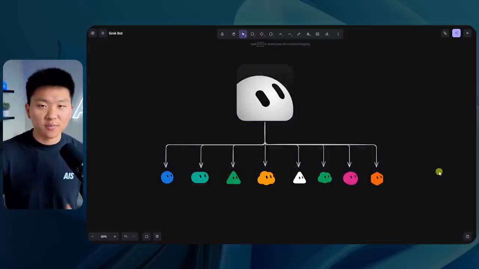479x269 pixels.
Task: Start a call with the phone icon
Action: click(445, 33)
